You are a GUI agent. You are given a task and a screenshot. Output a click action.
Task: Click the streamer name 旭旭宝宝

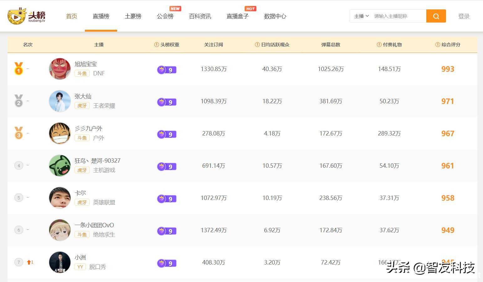click(86, 64)
